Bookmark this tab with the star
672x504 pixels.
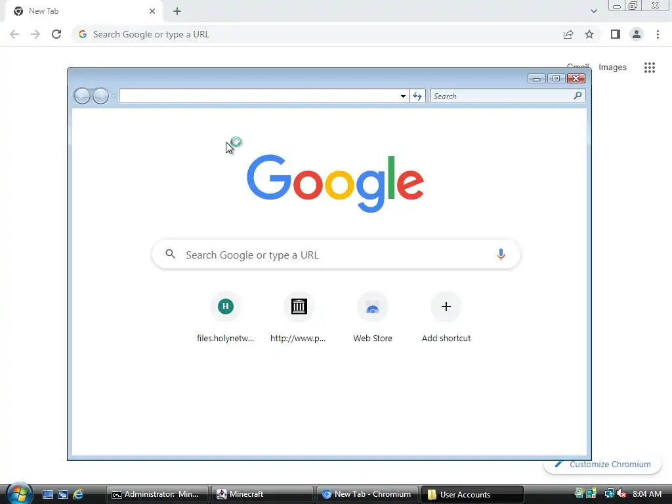click(x=589, y=34)
